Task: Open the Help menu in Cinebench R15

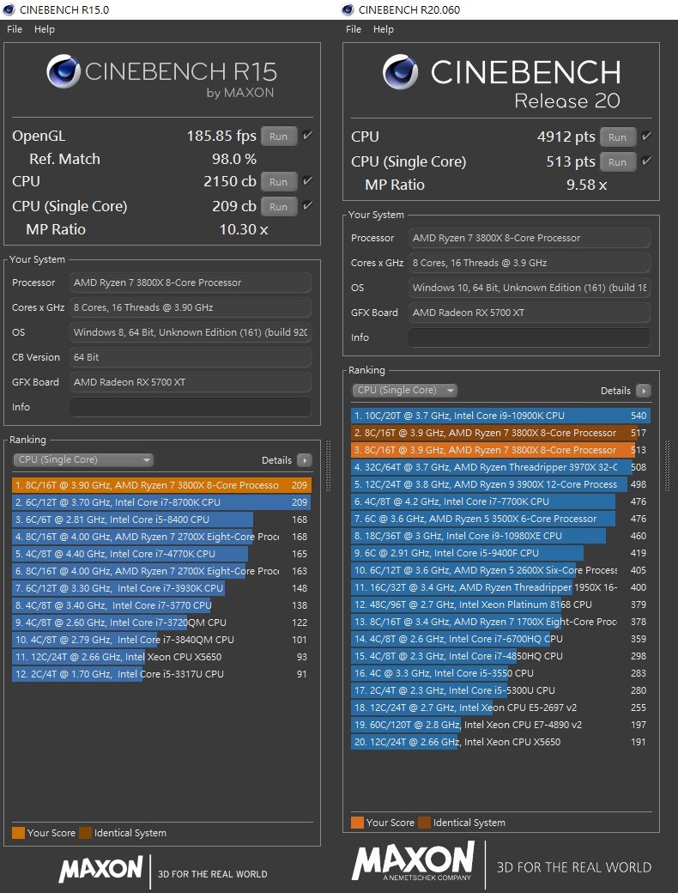Action: tap(45, 29)
